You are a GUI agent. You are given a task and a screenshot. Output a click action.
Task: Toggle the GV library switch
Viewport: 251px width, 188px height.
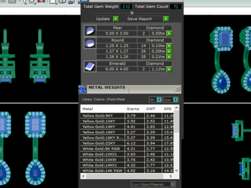tap(159, 100)
